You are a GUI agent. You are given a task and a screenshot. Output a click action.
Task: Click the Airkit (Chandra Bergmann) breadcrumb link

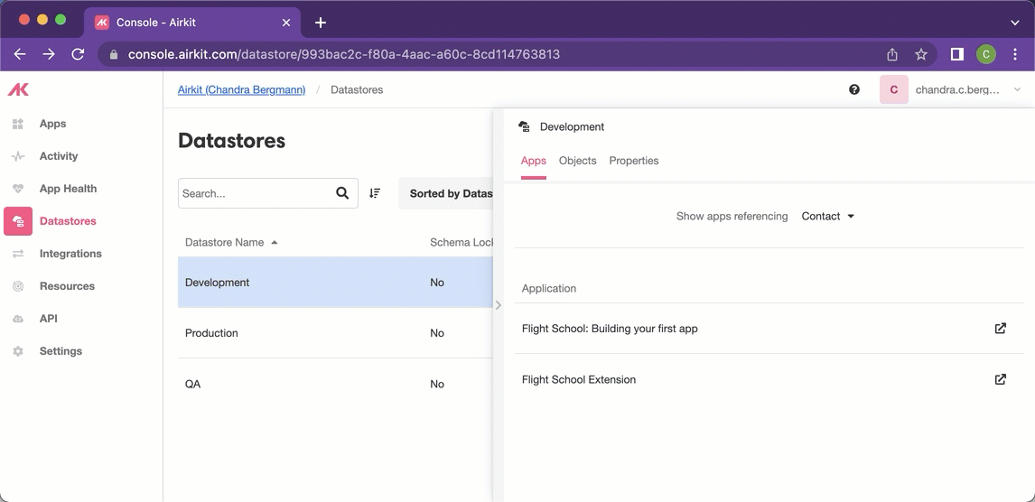click(x=241, y=89)
